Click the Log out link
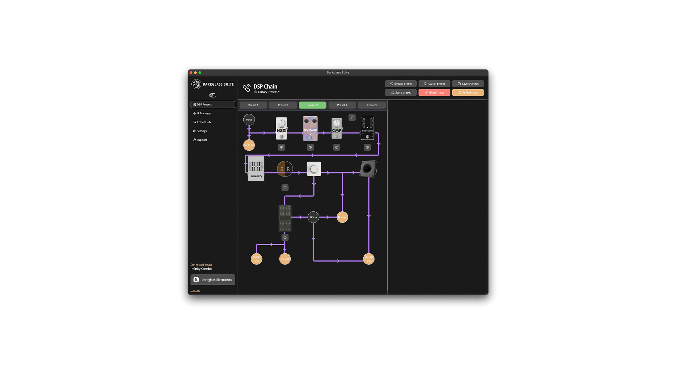The width and height of the screenshot is (676, 372). pos(195,290)
